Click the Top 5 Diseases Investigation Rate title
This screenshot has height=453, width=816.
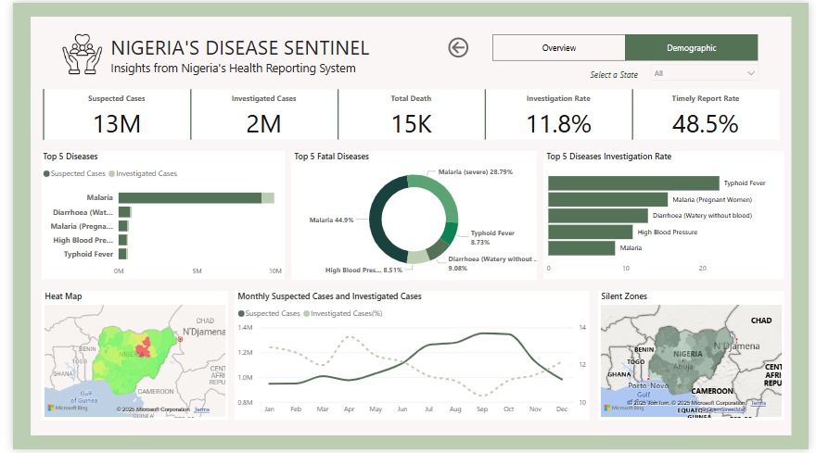(609, 157)
